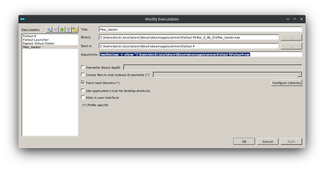Open the mod selection dropdown
Screen dimensions: 324x170
click(227, 75)
